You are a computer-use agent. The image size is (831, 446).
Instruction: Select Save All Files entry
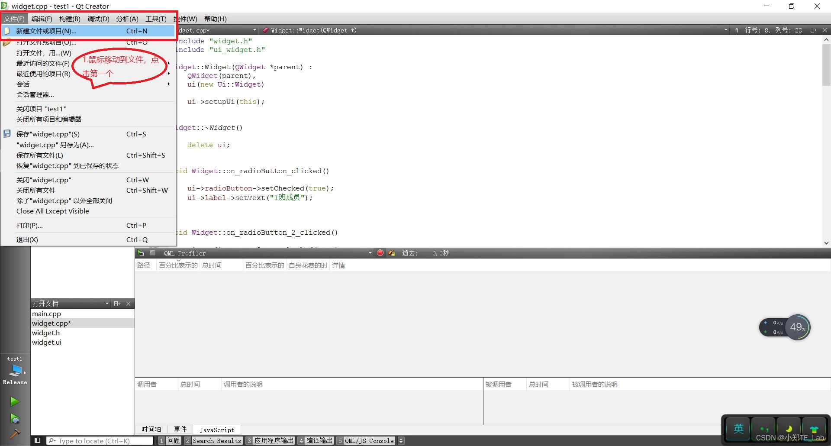88,155
